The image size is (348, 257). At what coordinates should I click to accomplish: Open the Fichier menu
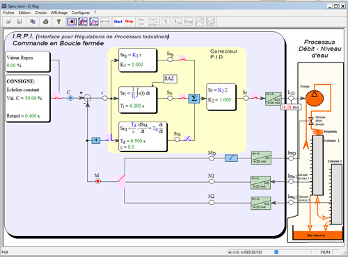(x=9, y=13)
